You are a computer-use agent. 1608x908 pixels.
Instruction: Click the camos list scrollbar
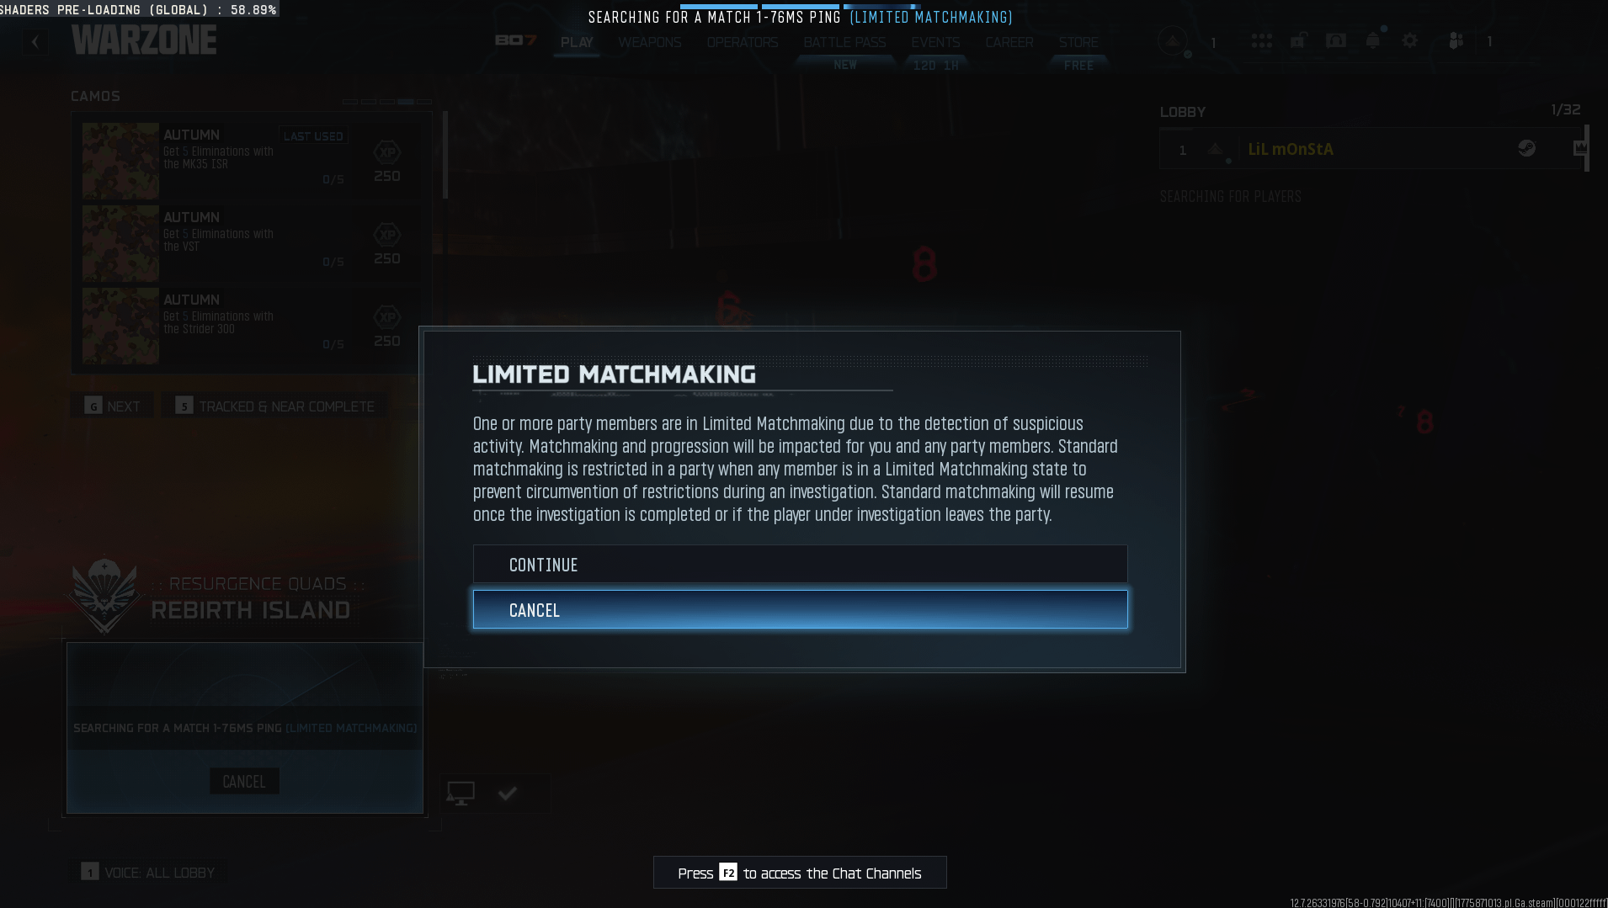[445, 156]
